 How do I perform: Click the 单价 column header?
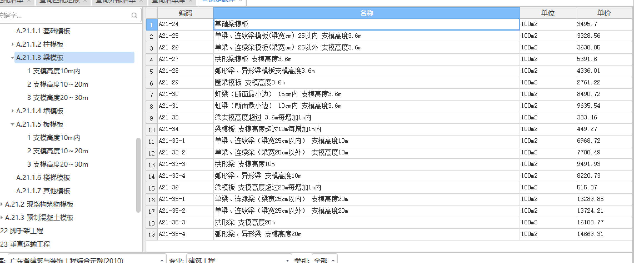604,13
